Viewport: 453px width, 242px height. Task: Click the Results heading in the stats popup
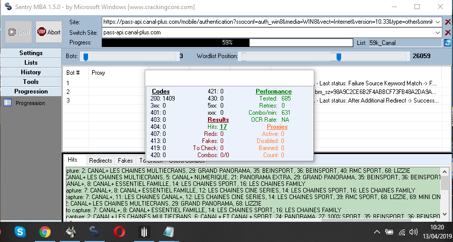(x=218, y=120)
